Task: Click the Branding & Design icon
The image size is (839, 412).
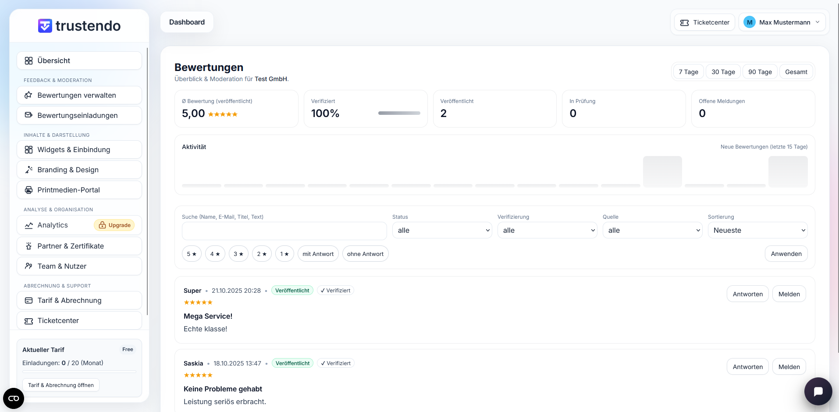Action: (29, 170)
